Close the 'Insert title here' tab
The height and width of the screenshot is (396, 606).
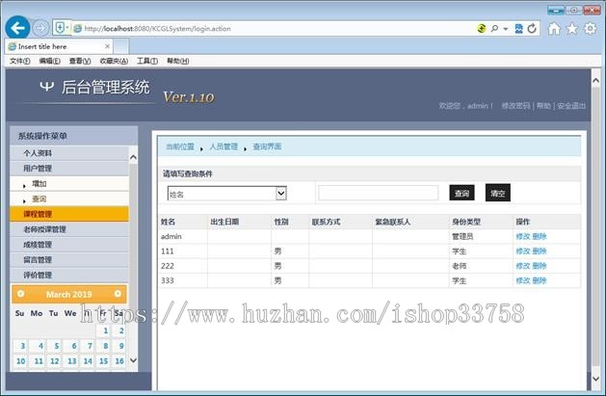pos(108,46)
